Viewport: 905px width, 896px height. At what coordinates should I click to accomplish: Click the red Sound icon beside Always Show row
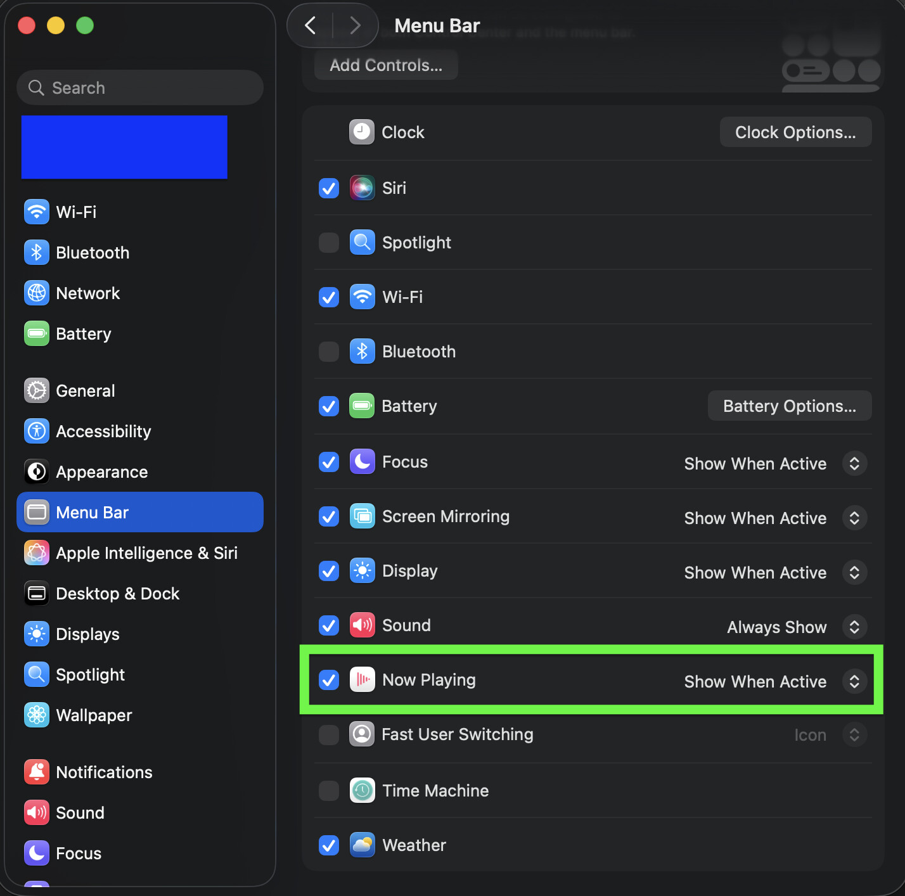tap(363, 625)
